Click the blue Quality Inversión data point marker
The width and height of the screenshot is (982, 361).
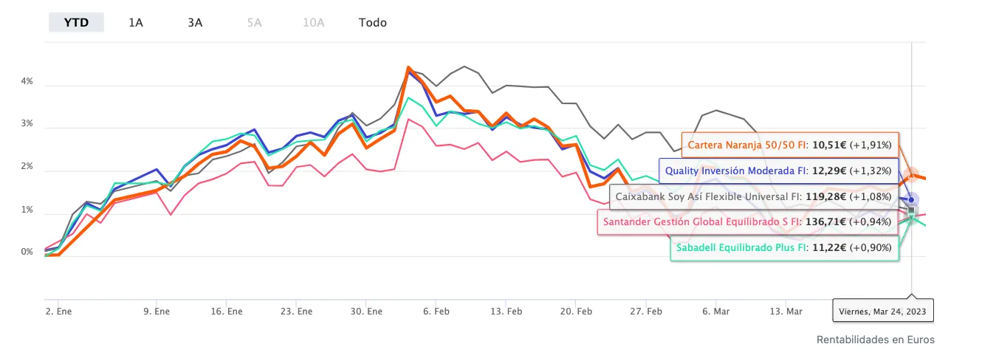[x=912, y=199]
